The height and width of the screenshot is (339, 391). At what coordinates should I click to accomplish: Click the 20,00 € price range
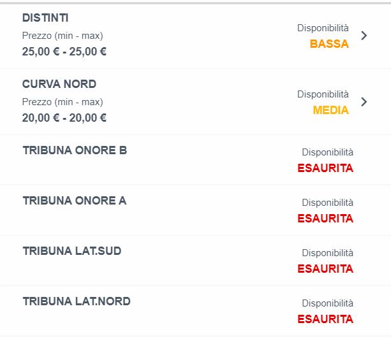[x=64, y=118]
